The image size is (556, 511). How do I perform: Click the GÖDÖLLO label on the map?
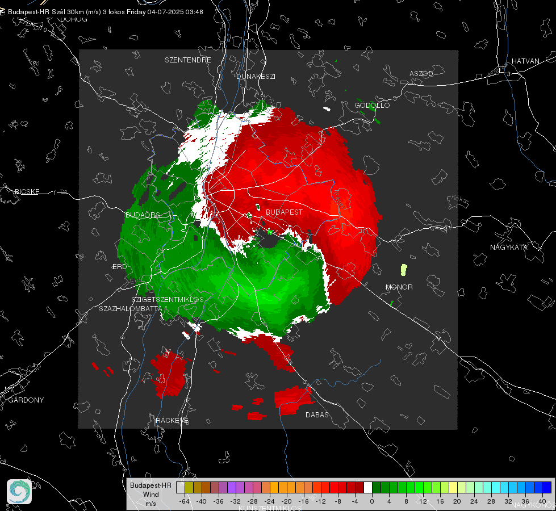coord(372,105)
